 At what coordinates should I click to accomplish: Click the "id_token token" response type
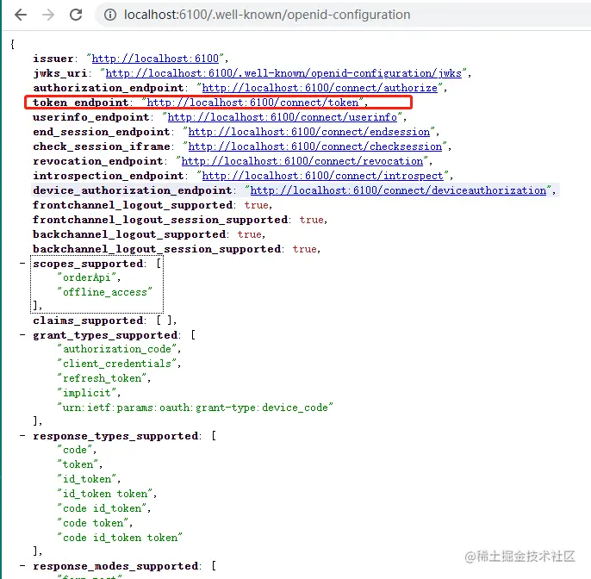click(105, 495)
